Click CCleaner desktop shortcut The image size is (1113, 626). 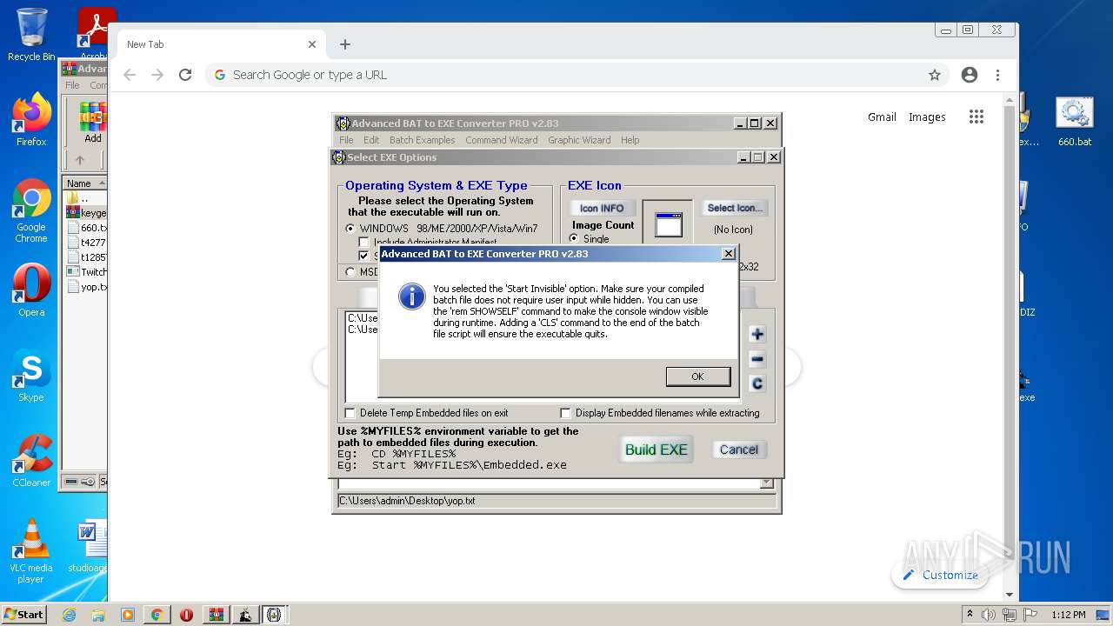tap(31, 461)
